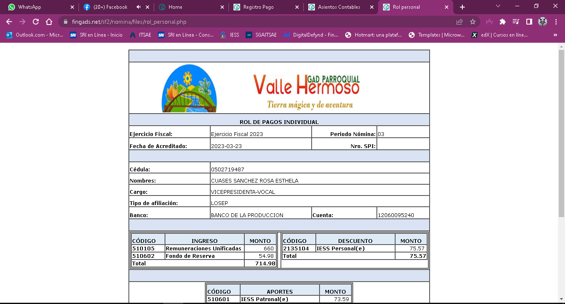Open the tab search dropdown
The height and width of the screenshot is (304, 565).
(x=498, y=6)
